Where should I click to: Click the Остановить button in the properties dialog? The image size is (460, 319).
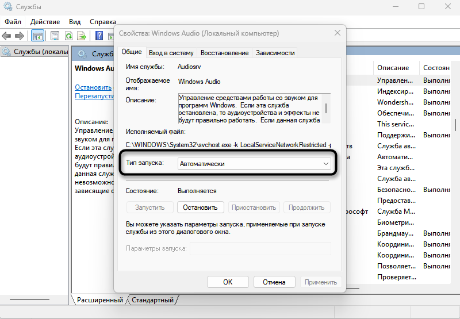tap(200, 207)
